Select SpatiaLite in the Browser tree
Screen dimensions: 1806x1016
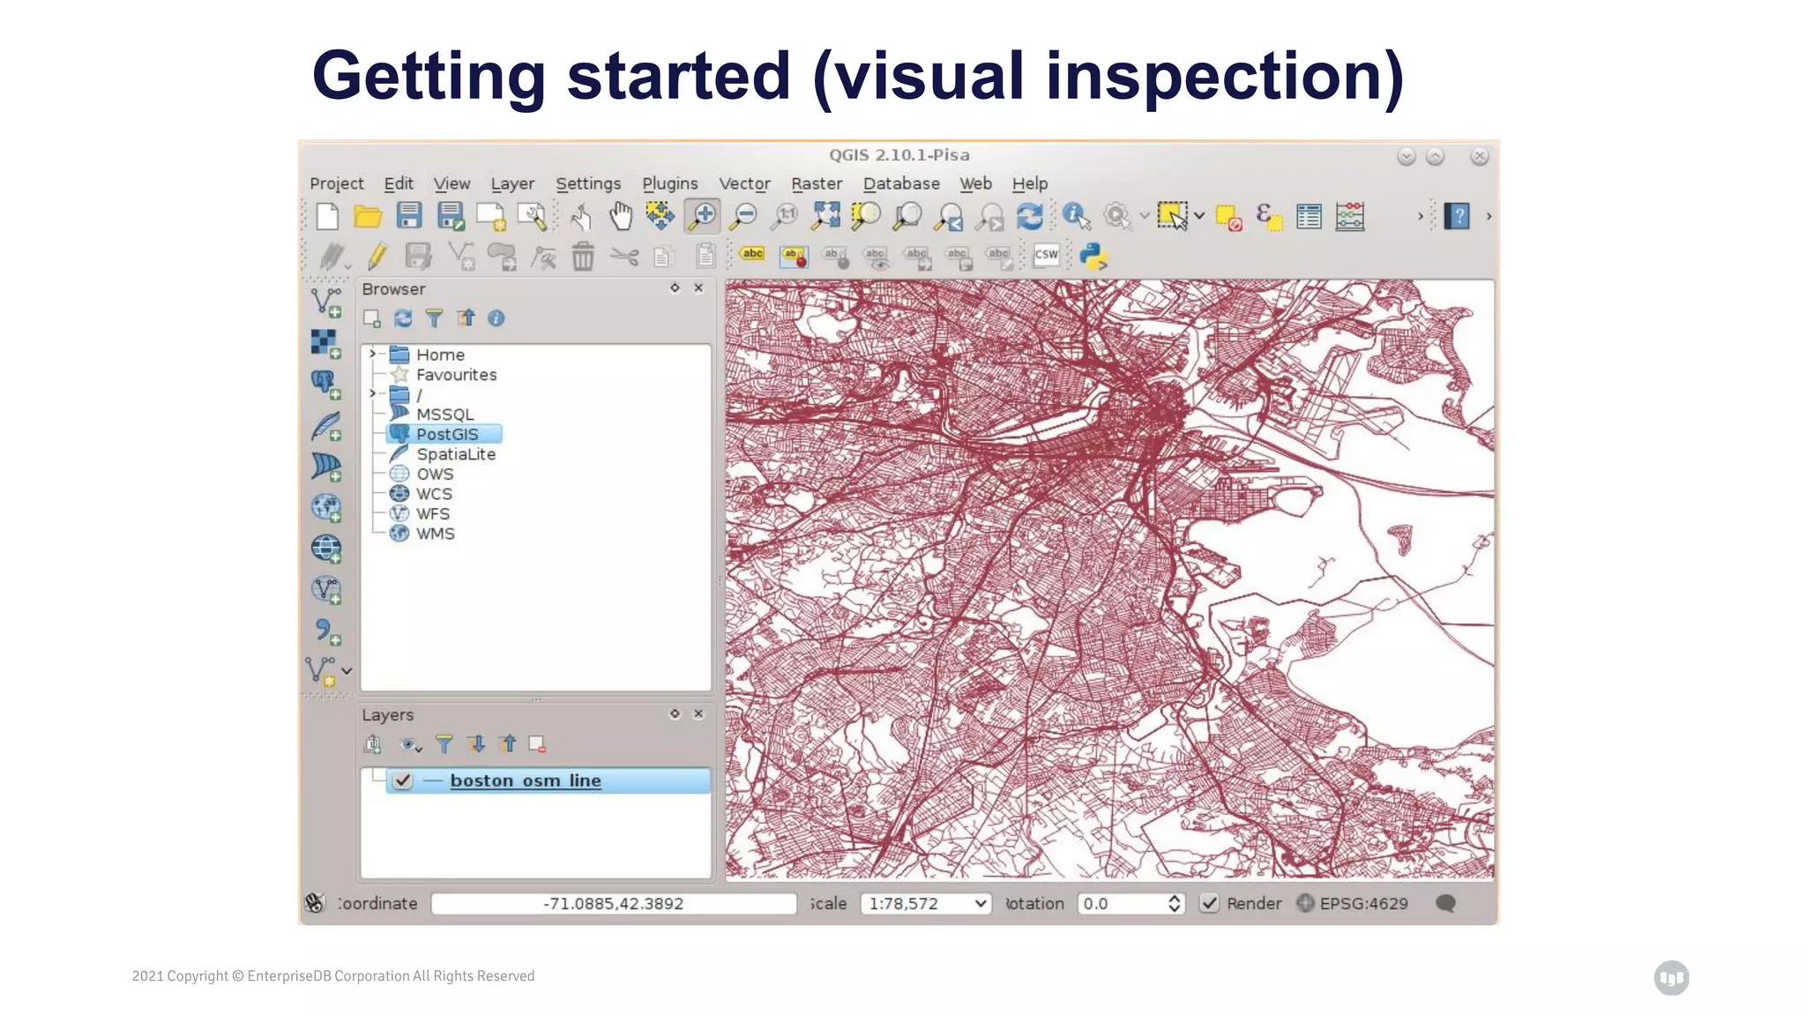[x=456, y=454]
